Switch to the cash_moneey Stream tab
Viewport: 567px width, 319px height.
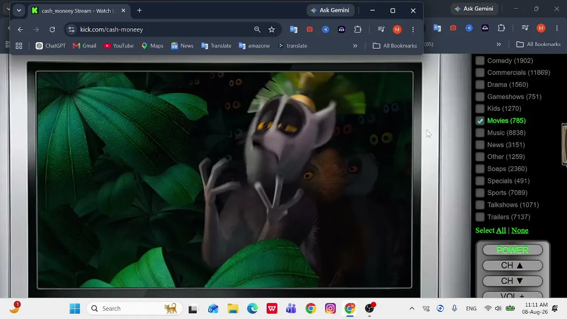point(79,11)
